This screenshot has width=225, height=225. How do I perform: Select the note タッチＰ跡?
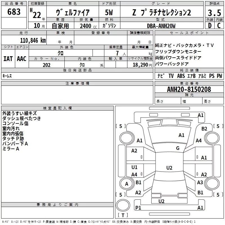[x=13, y=138]
